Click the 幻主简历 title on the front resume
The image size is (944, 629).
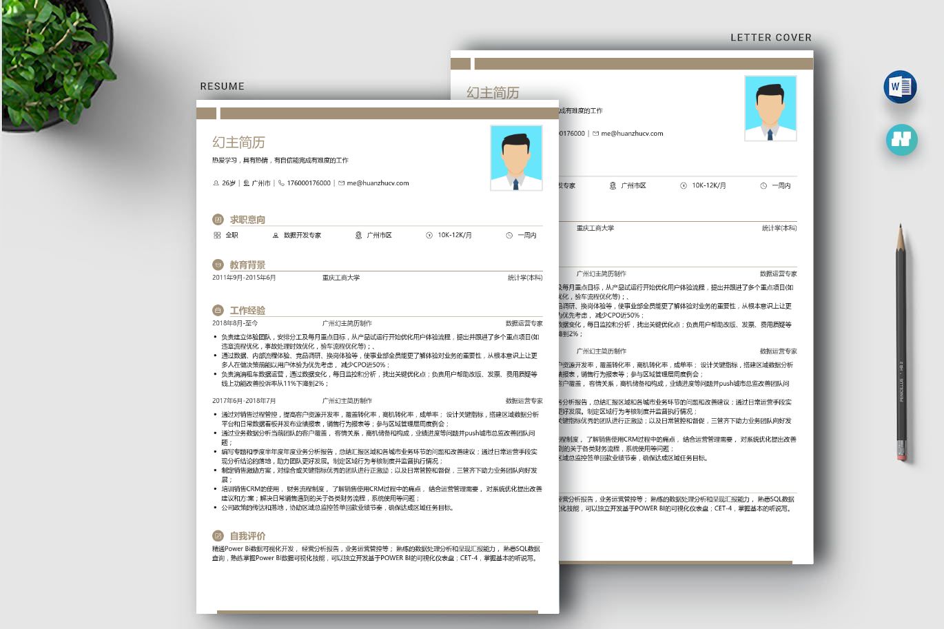[x=238, y=142]
